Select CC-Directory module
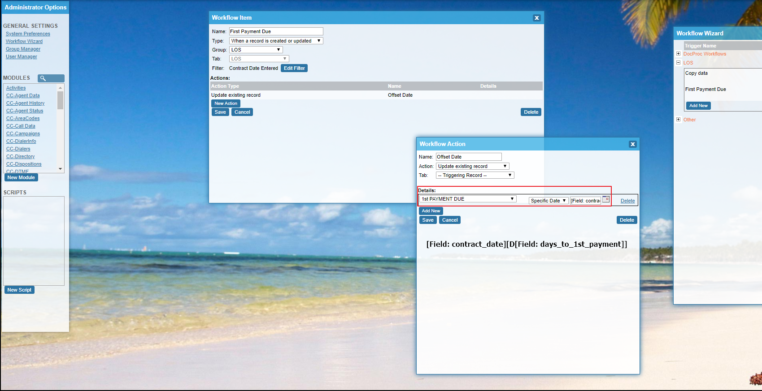The width and height of the screenshot is (762, 391). coord(21,156)
